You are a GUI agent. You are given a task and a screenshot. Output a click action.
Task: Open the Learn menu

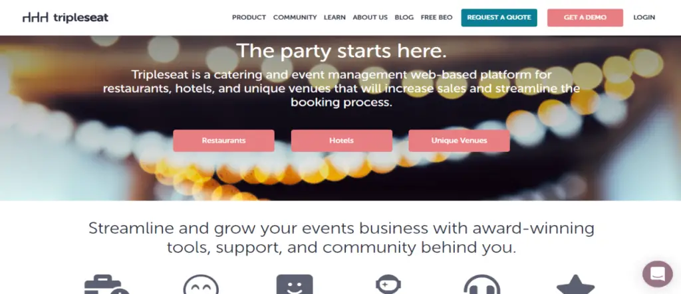coord(335,17)
